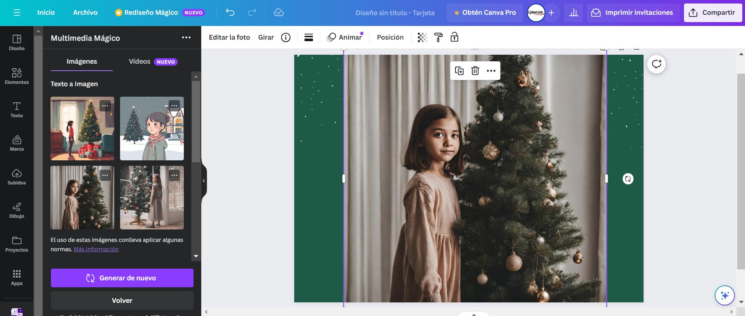The height and width of the screenshot is (316, 745).
Task: Open the Subidos uploads panel
Action: [x=17, y=177]
